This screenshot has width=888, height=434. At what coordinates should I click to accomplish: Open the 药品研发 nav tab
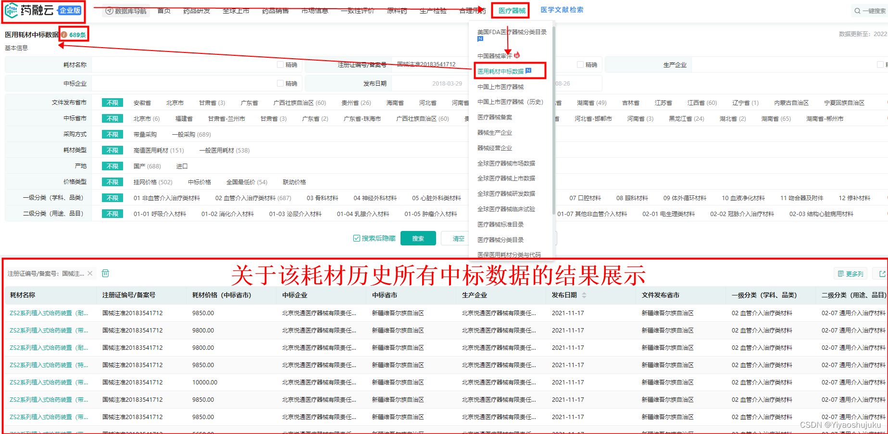pos(197,11)
